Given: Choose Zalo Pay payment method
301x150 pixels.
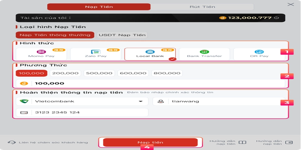Looking at the screenshot, I should point(96,54).
